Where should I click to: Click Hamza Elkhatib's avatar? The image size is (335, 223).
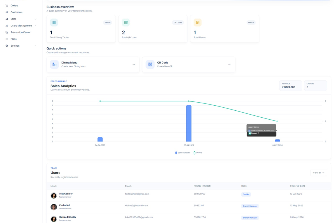click(54, 219)
